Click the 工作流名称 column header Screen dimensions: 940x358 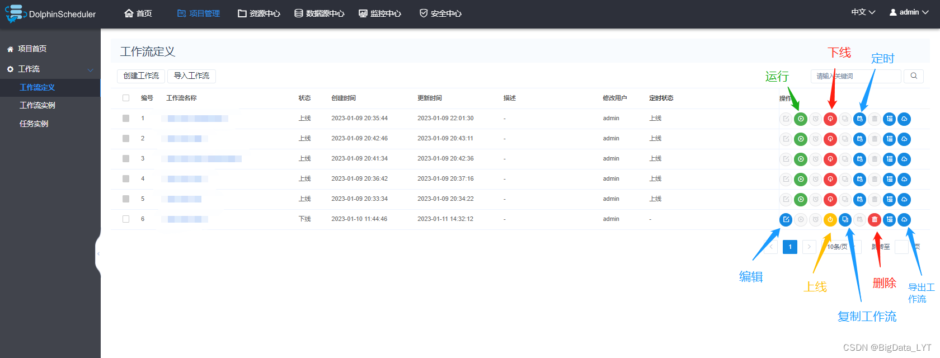181,98
